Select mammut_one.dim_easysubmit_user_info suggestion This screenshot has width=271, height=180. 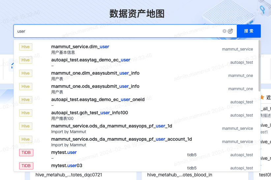point(136,76)
